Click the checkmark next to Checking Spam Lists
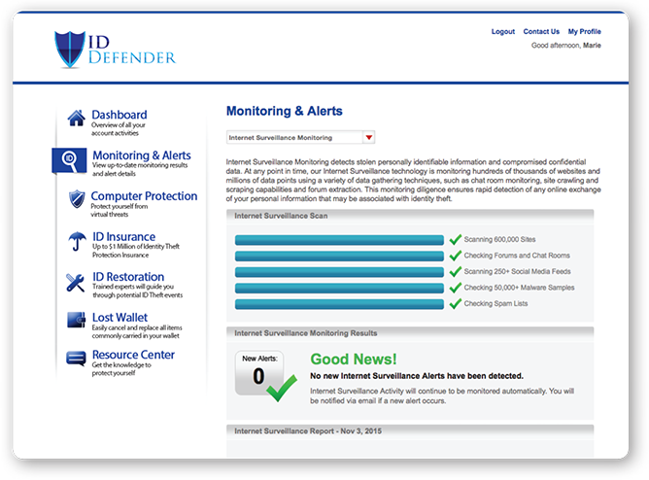Viewport: 649px width, 480px height. tap(455, 304)
